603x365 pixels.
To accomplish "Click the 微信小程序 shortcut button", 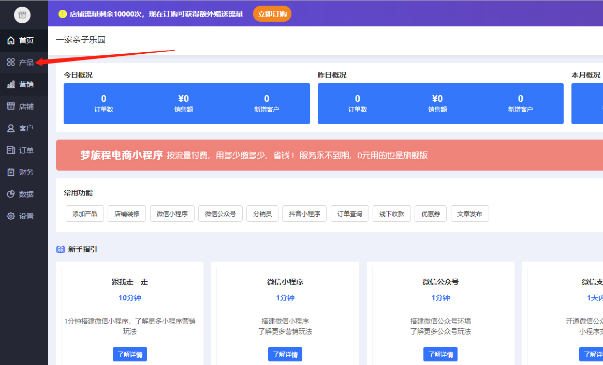I will tap(172, 214).
